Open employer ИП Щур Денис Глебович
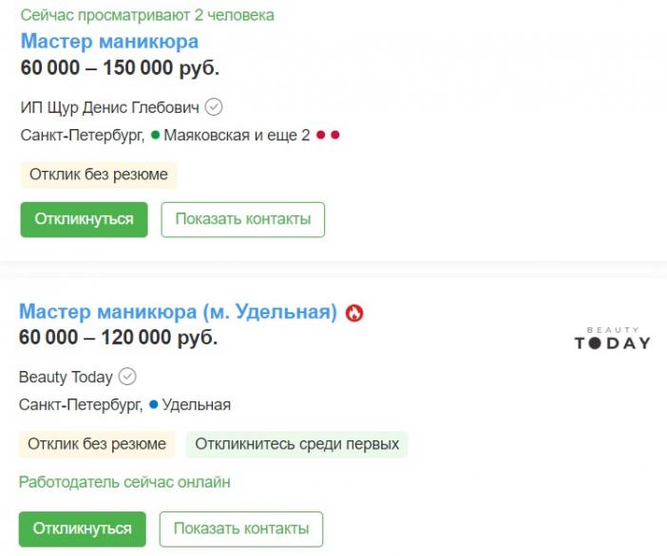The image size is (667, 556). pyautogui.click(x=110, y=107)
